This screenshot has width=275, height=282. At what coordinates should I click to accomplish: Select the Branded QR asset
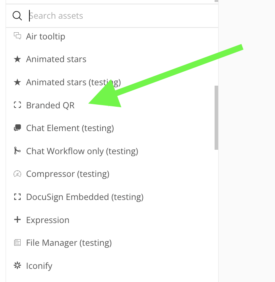click(50, 105)
